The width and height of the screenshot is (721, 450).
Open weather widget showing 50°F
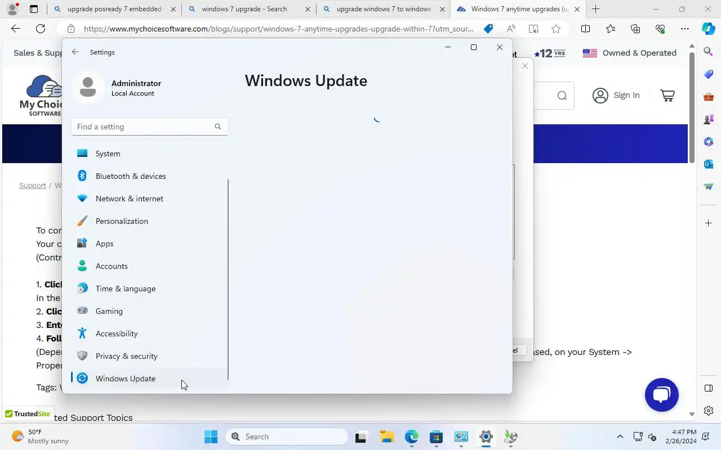click(x=41, y=436)
